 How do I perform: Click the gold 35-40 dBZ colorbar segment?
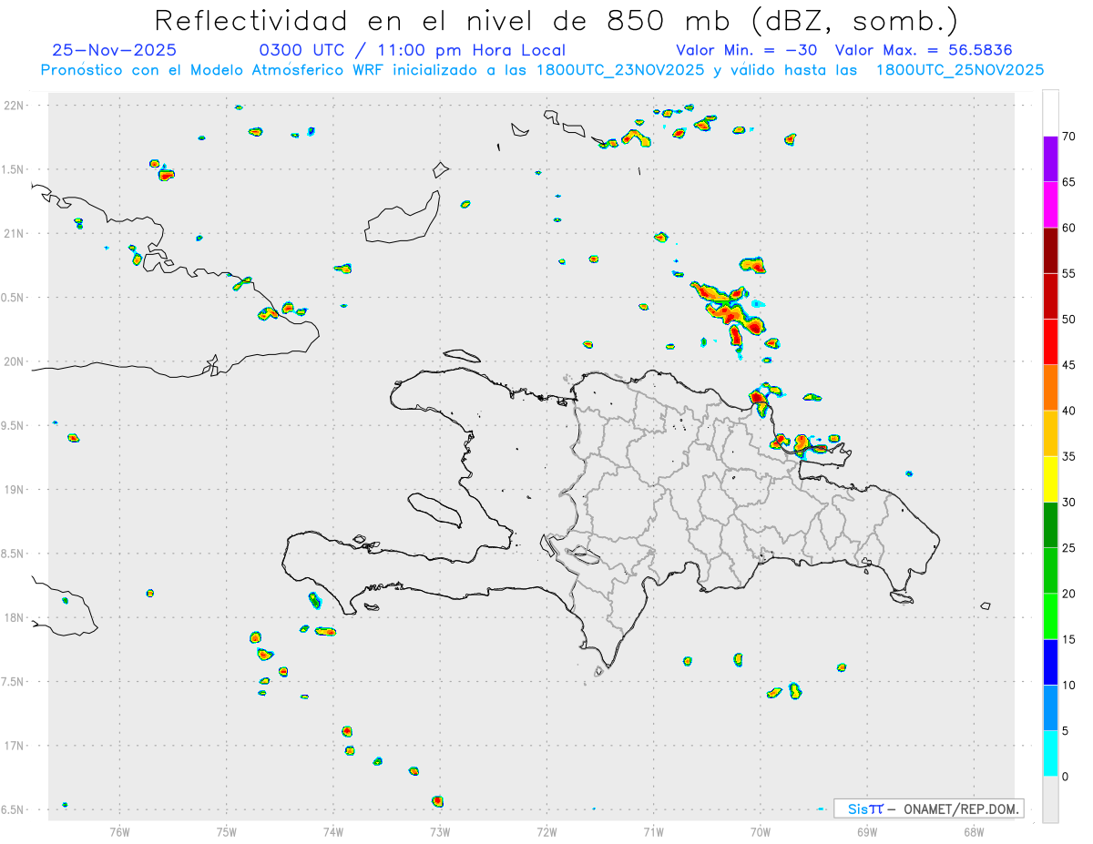click(x=1050, y=433)
